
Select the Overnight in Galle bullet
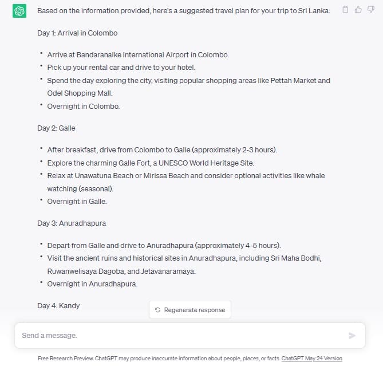pyautogui.click(x=77, y=202)
